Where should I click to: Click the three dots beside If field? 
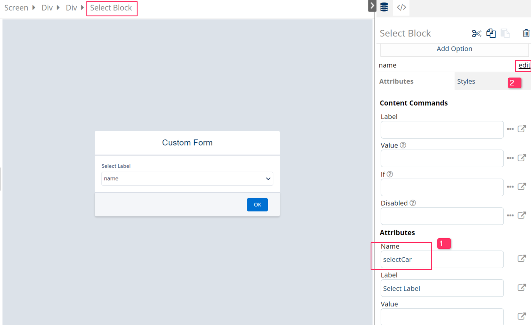click(510, 187)
